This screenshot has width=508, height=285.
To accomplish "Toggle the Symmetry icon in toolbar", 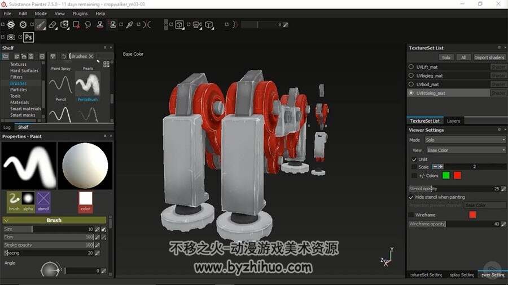I will click(x=147, y=25).
